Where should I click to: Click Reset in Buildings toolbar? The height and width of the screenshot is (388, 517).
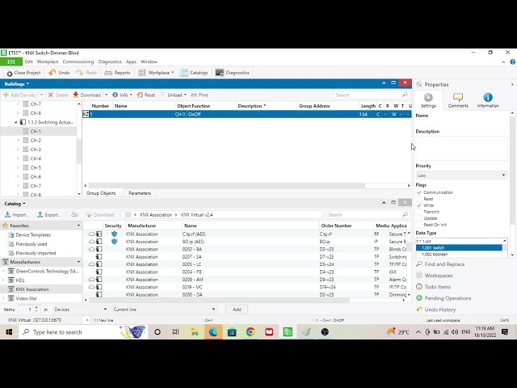(146, 95)
